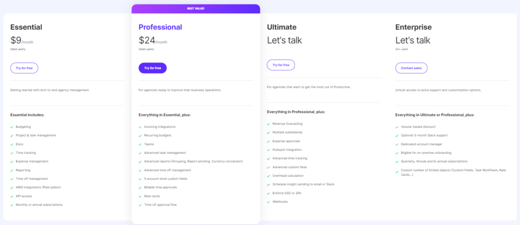Click the checkmark beside Invoicing integrations
520x225 pixels.
(x=140, y=126)
